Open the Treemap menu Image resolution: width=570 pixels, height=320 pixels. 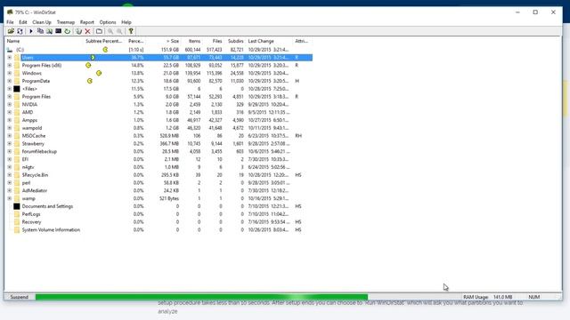point(65,22)
